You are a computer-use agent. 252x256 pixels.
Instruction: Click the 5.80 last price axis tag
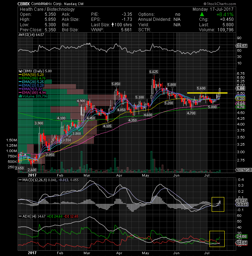[x=240, y=89]
